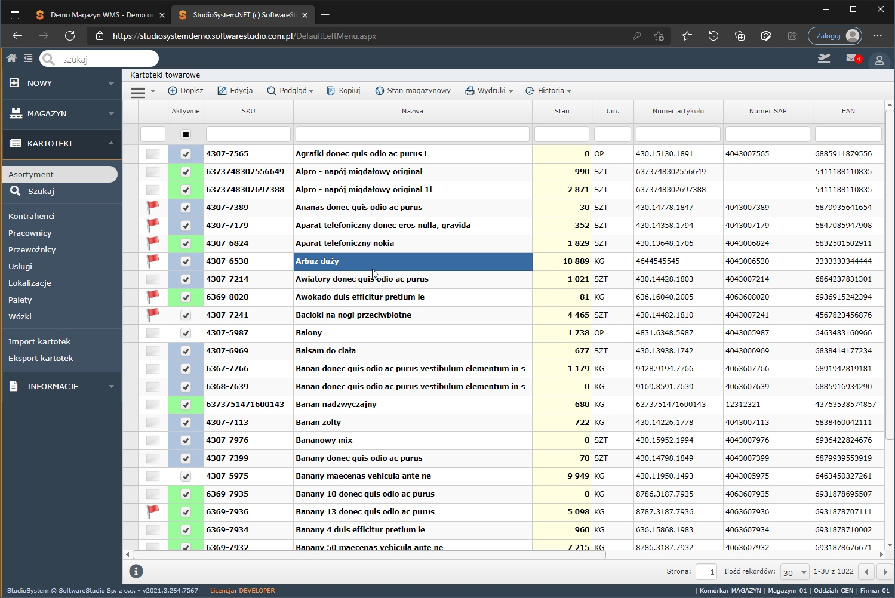Select Kontrahenci in the sidebar
The height and width of the screenshot is (598, 895).
click(x=32, y=216)
